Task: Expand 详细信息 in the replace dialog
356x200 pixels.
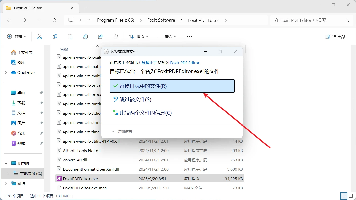Action: point(122,131)
